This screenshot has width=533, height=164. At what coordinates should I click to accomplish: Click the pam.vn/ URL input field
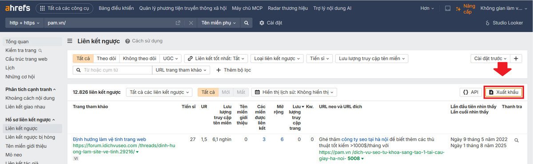click(x=109, y=23)
